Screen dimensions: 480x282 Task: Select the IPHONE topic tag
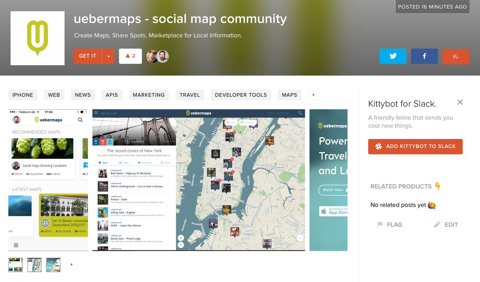coord(23,95)
